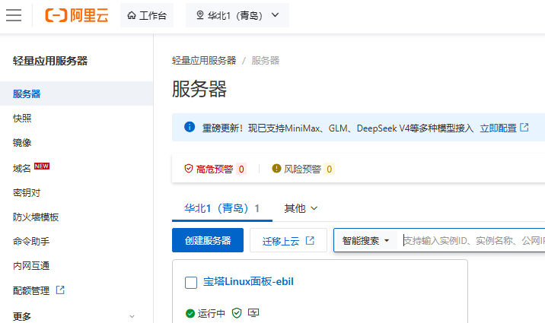Image resolution: width=545 pixels, height=323 pixels.
Task: Click the 风险预警 count 0
Action: [x=329, y=169]
